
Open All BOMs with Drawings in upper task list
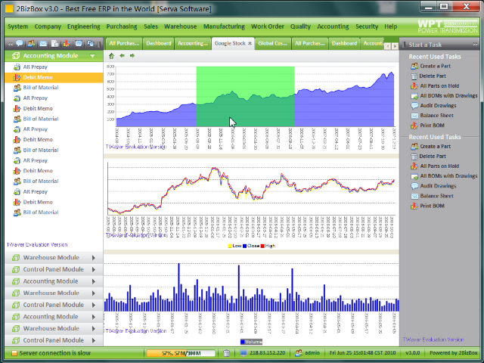pos(444,96)
